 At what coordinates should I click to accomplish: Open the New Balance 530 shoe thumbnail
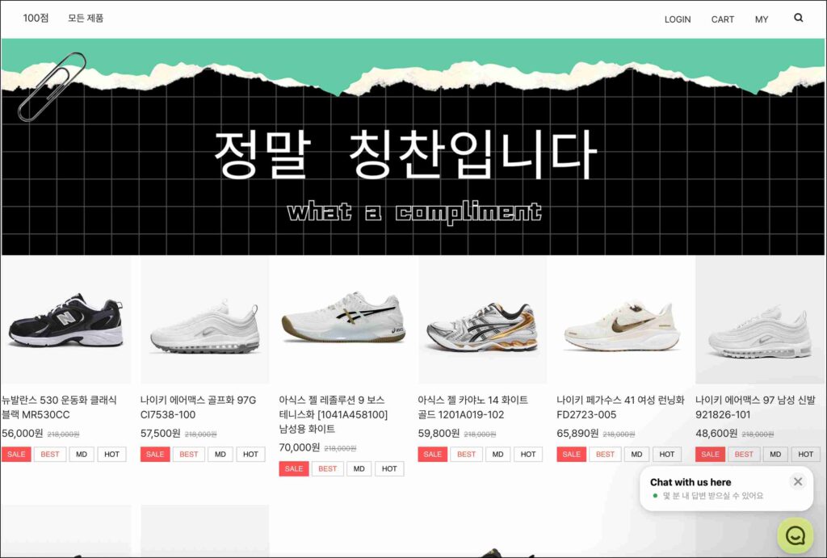click(66, 320)
